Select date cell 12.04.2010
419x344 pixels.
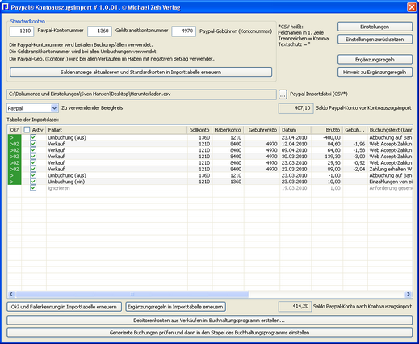pos(295,144)
